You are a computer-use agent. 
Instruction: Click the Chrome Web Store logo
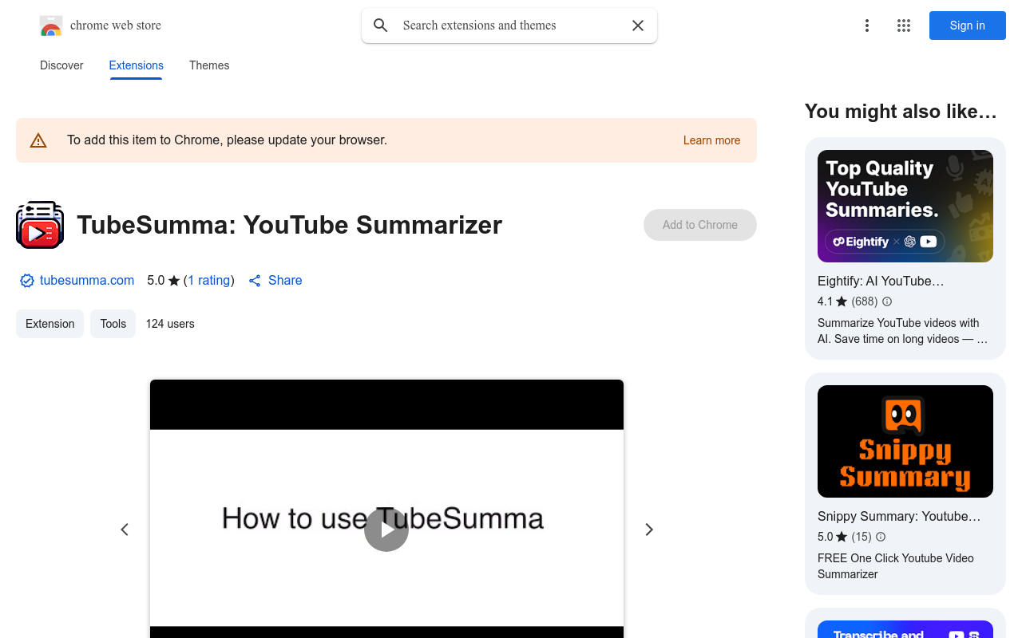(51, 26)
